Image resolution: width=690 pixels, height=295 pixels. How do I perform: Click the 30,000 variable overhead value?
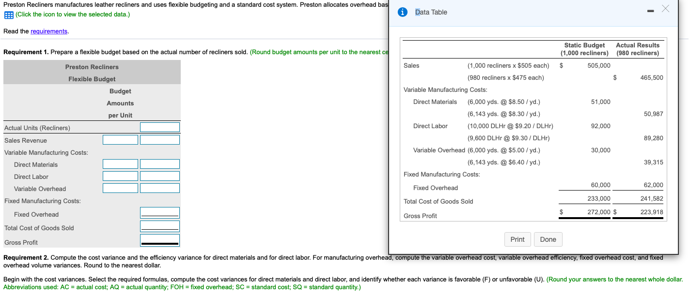601,150
